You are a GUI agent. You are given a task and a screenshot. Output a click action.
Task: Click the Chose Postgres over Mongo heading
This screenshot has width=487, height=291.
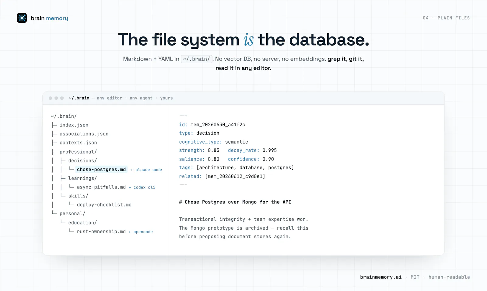235,202
